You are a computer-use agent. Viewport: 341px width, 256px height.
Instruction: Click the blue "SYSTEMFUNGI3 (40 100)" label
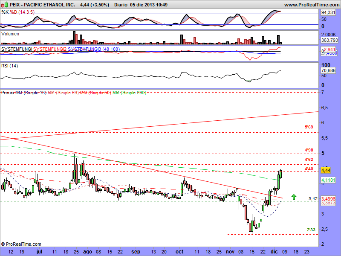(x=94, y=49)
